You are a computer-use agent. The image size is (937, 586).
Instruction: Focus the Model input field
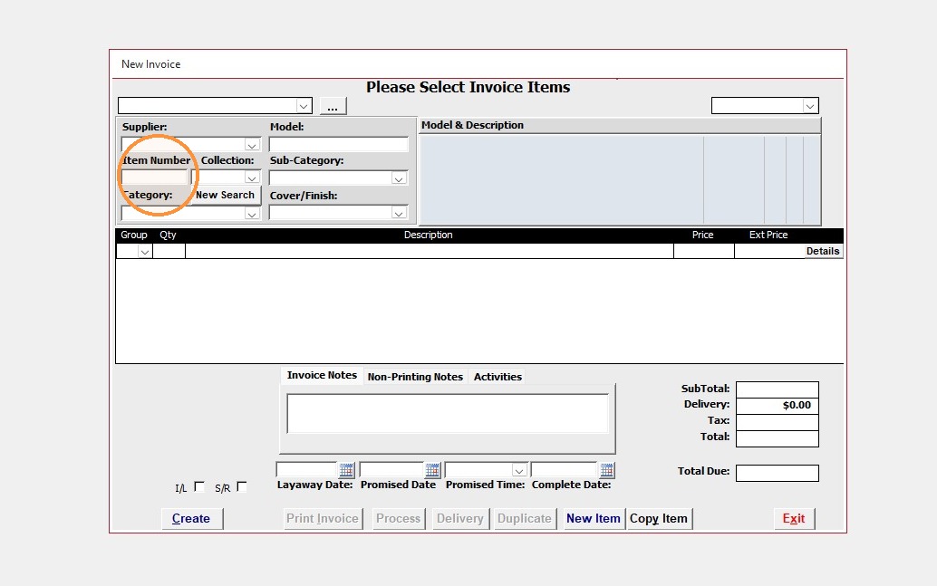point(339,144)
